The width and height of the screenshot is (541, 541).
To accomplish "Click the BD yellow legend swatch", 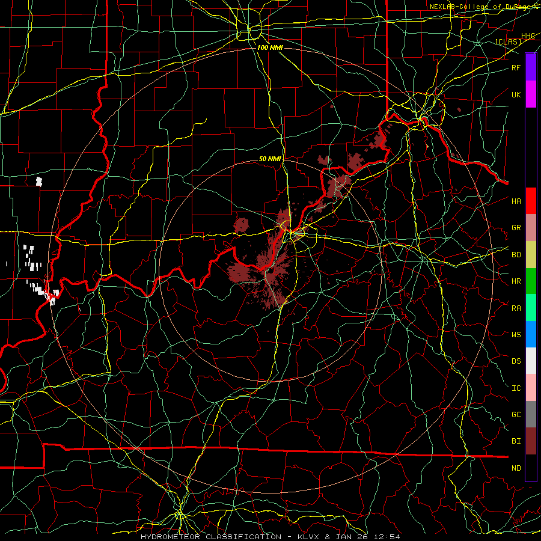I will pyautogui.click(x=531, y=255).
